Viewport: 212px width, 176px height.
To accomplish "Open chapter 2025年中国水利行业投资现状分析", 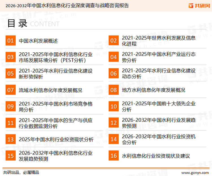I will (x=56, y=139).
